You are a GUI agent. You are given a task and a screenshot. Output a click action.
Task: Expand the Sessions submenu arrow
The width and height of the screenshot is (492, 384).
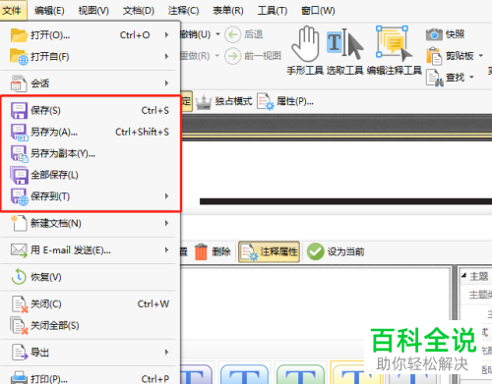(x=166, y=83)
